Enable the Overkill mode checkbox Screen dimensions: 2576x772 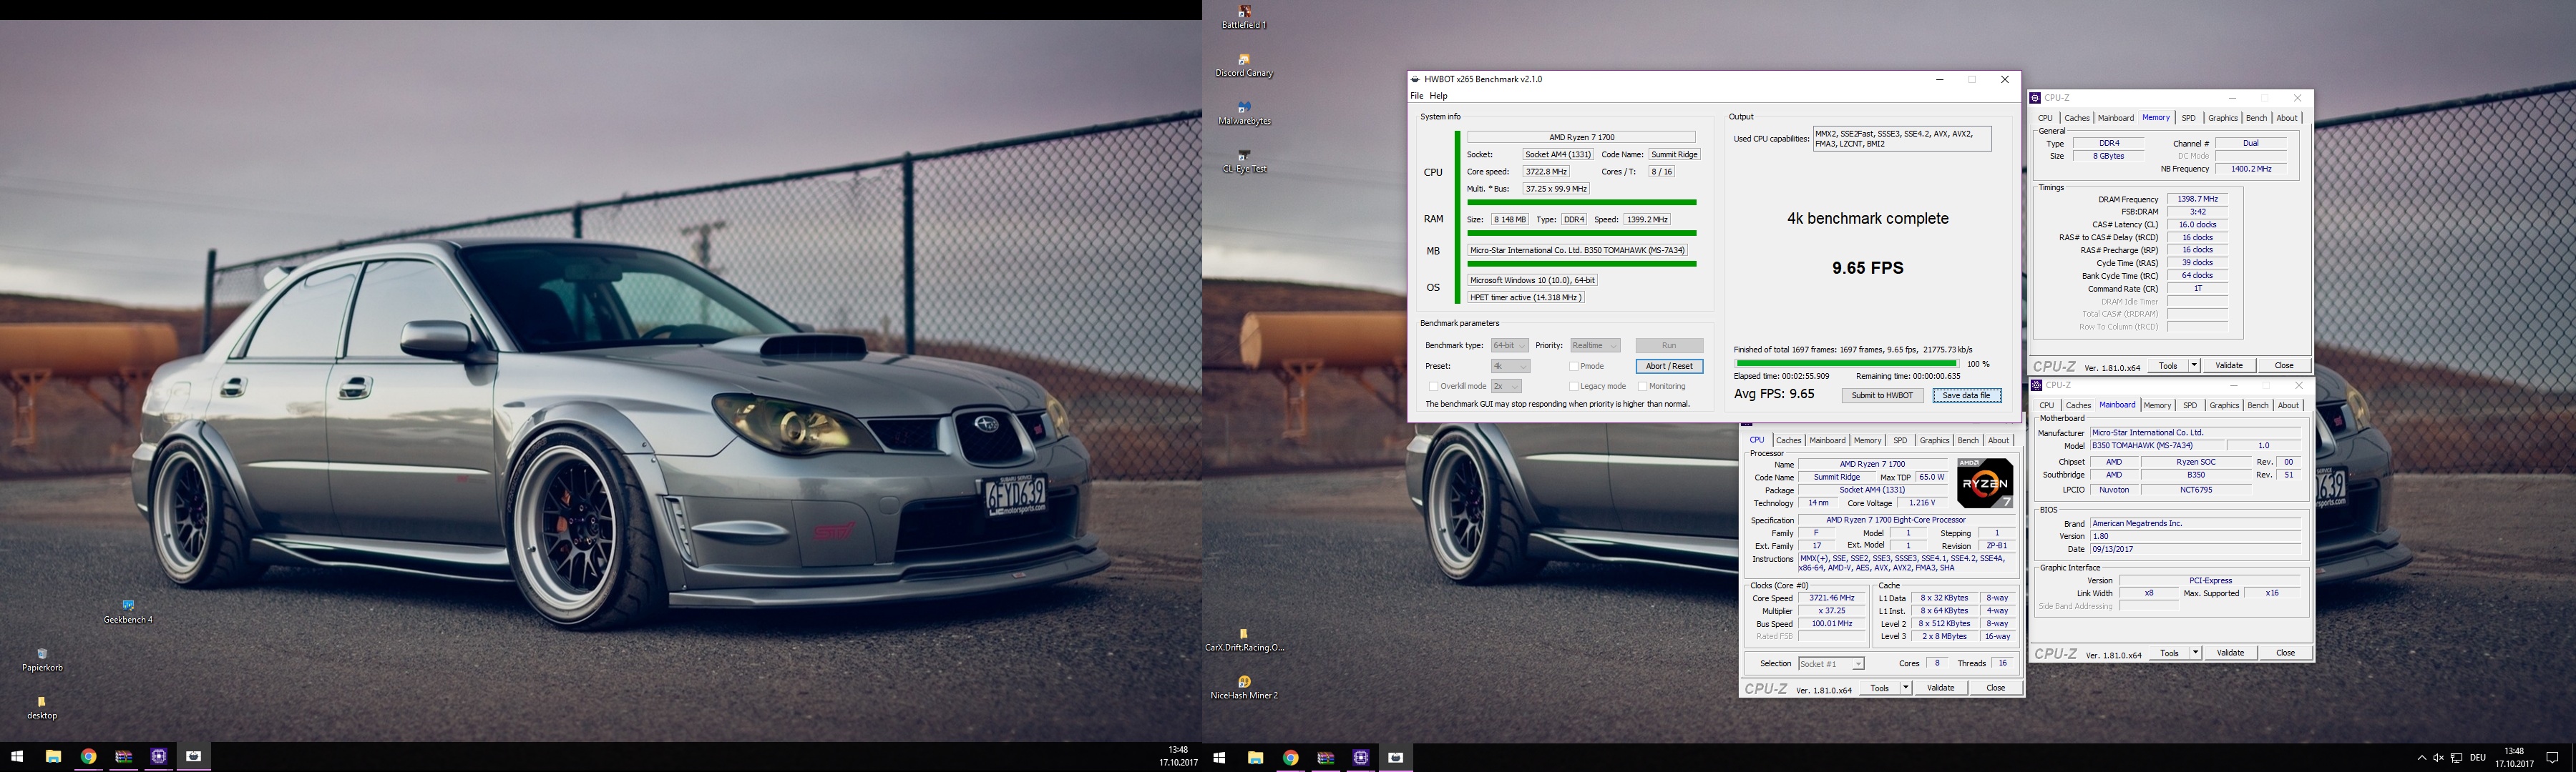coord(1433,387)
